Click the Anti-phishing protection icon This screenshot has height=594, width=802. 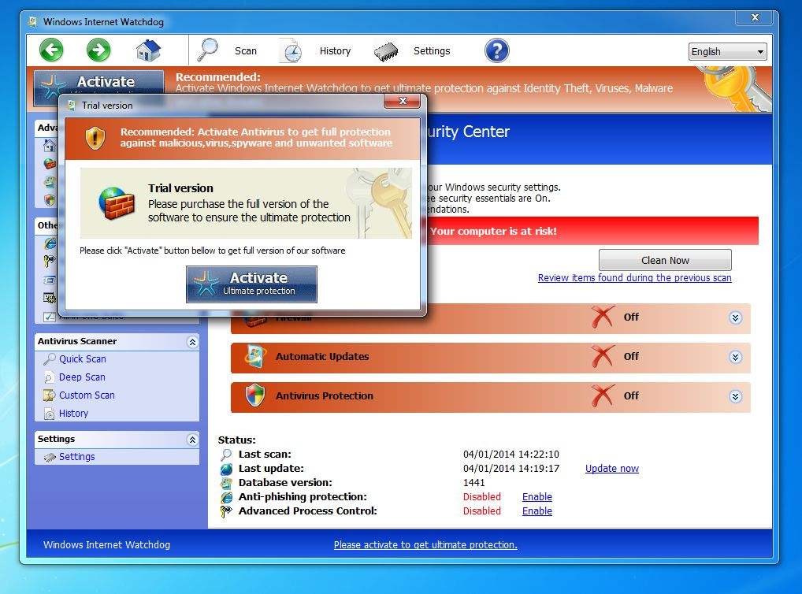pos(226,497)
